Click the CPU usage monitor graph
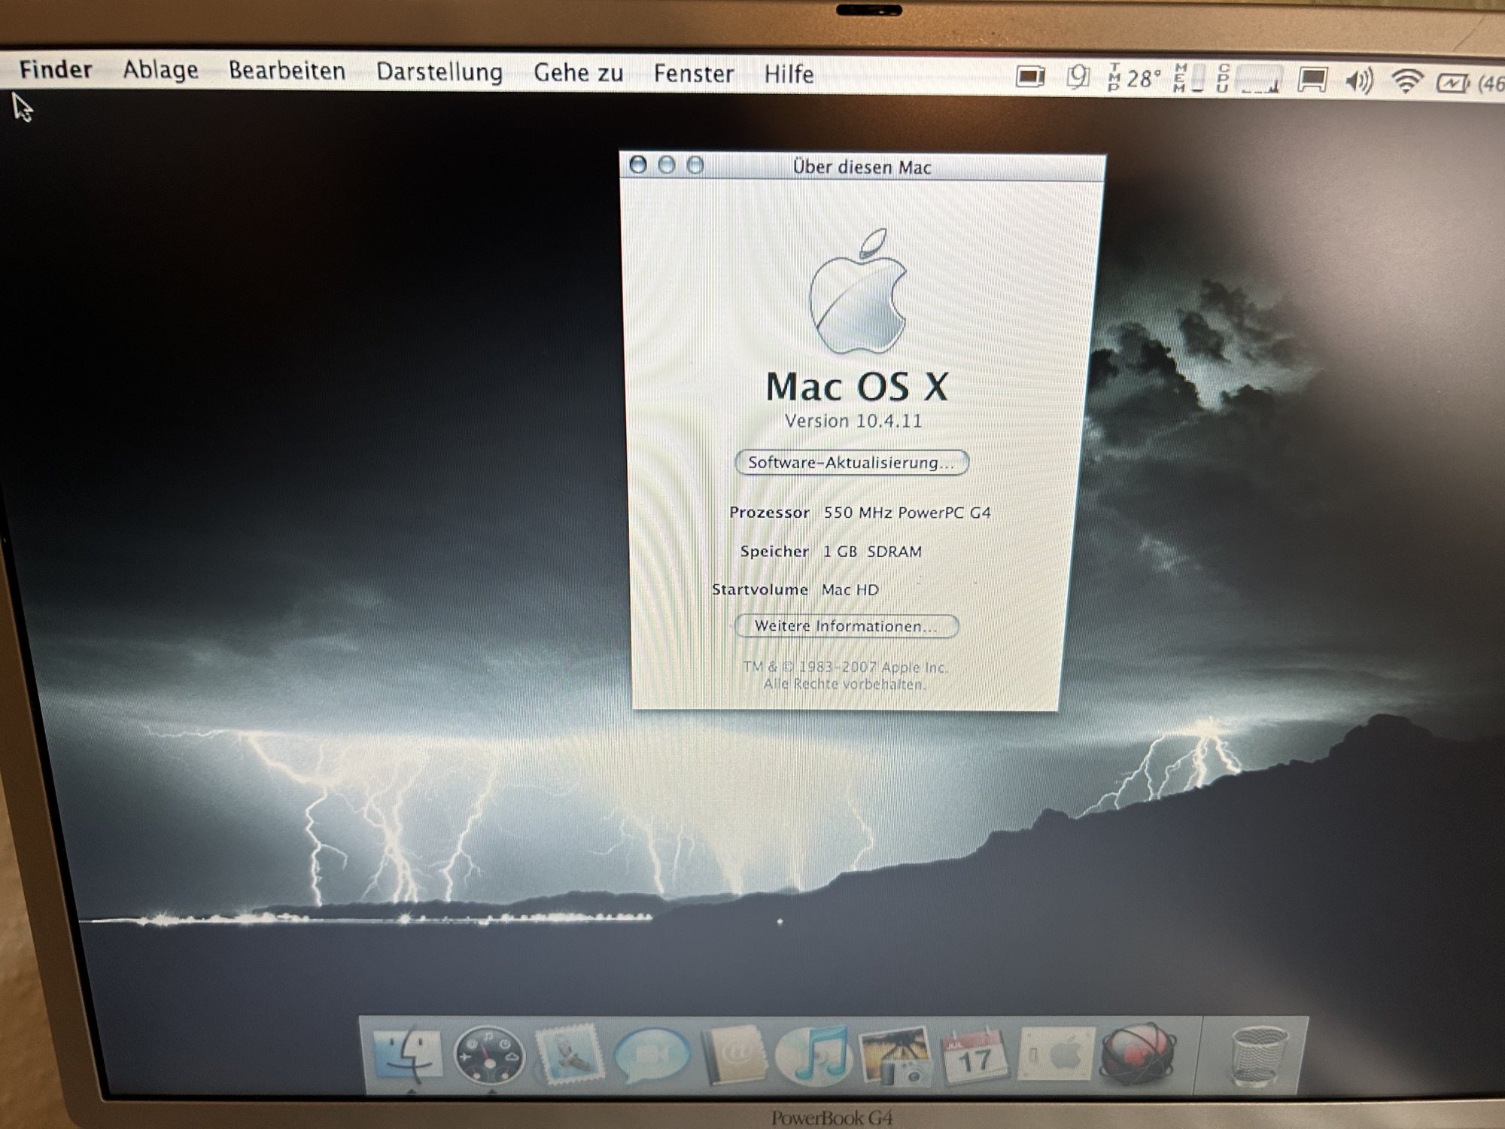 pos(1259,79)
